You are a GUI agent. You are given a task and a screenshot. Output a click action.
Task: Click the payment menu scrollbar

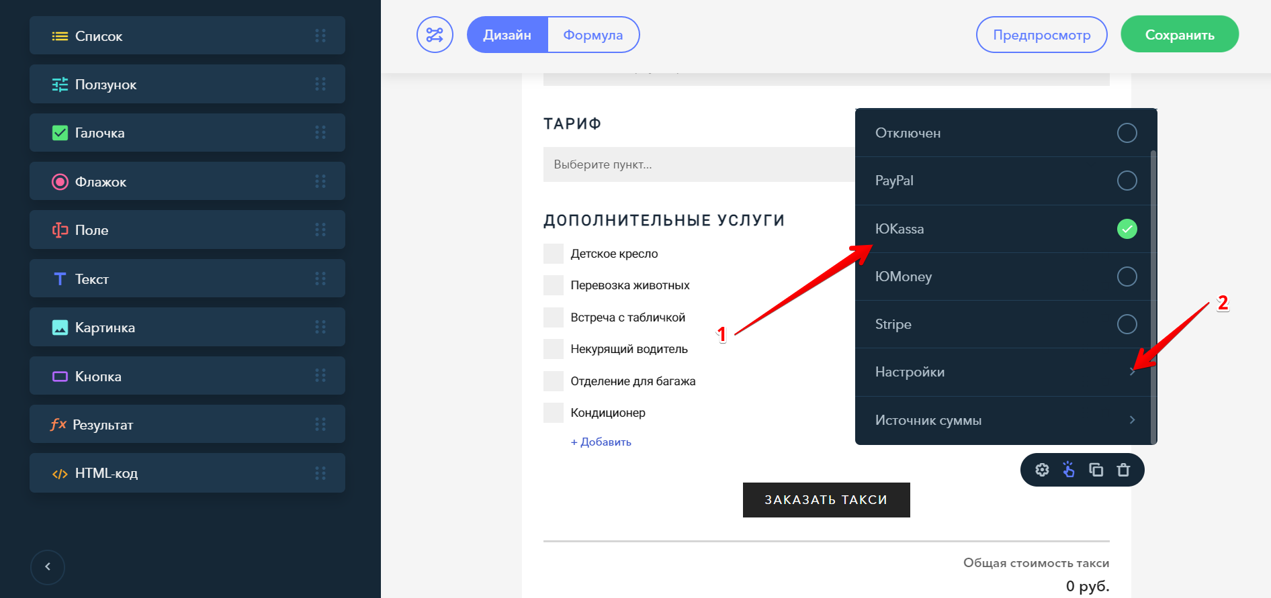[1153, 297]
